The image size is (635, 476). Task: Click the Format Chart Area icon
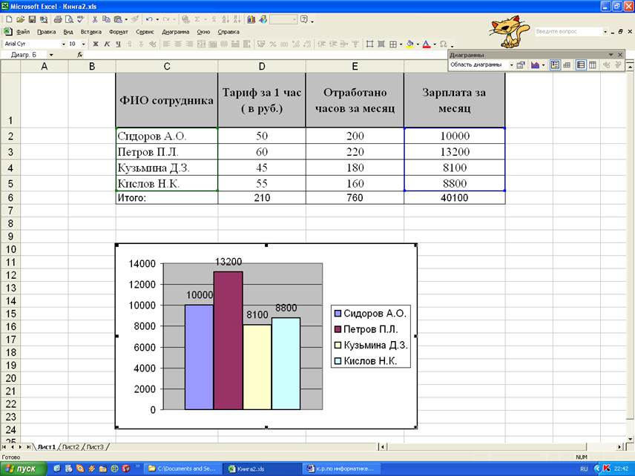click(x=521, y=65)
